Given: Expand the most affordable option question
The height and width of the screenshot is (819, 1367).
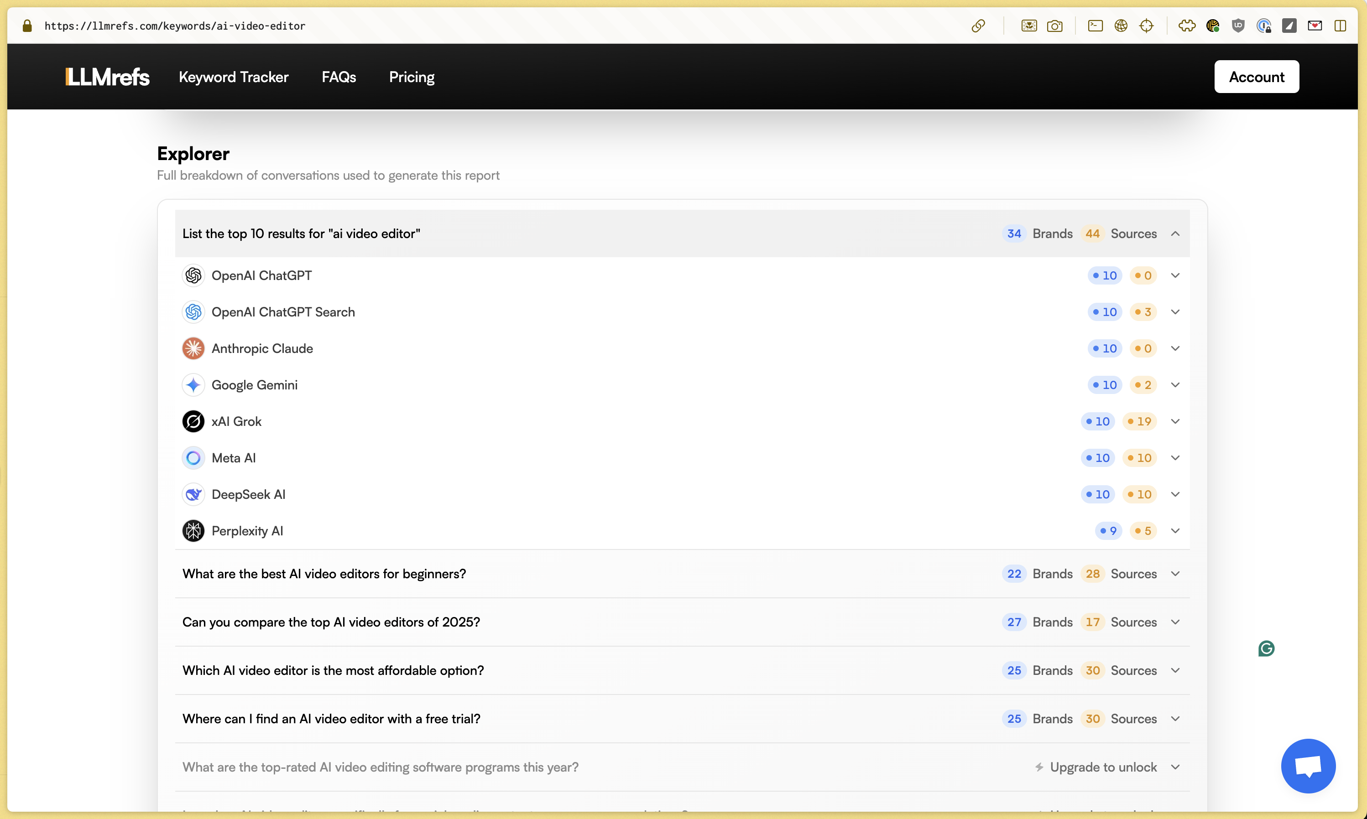Looking at the screenshot, I should click(x=1175, y=670).
